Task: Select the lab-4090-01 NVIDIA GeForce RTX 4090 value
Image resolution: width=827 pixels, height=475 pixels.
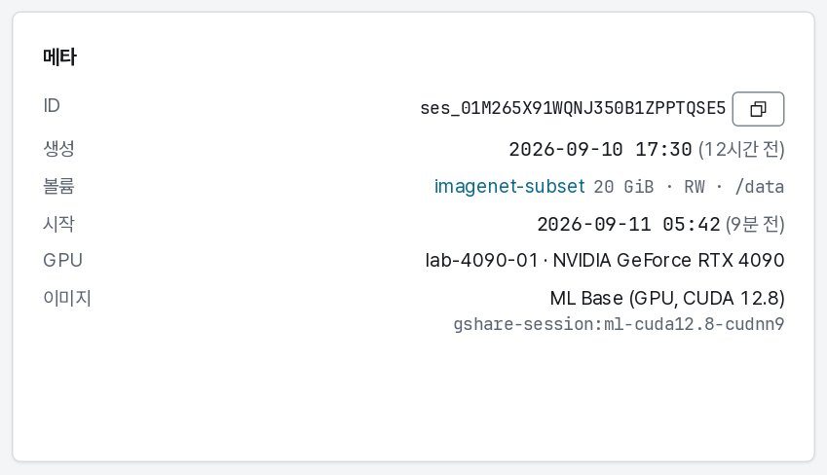Action: 605,261
